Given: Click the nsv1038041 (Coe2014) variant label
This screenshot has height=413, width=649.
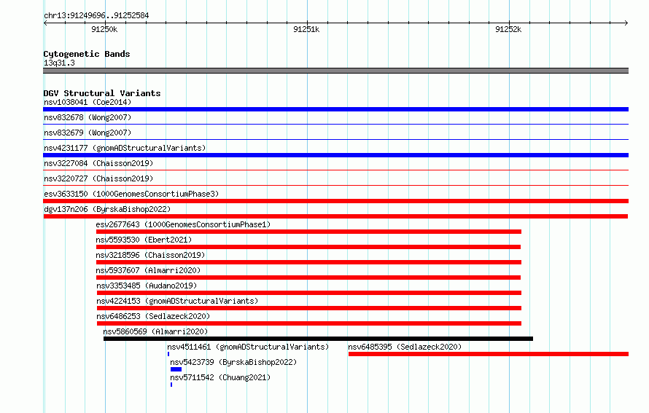Looking at the screenshot, I should [88, 102].
